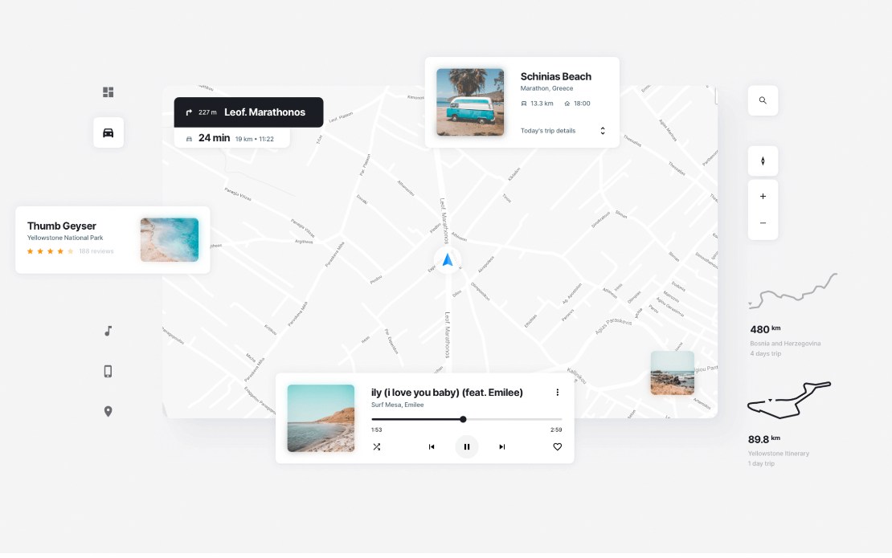Click the fifth empty rating star
The height and width of the screenshot is (558, 892).
click(71, 251)
